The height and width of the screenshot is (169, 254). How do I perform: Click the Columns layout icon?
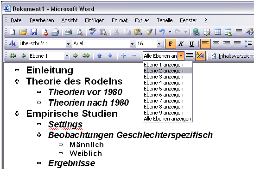pyautogui.click(x=239, y=32)
